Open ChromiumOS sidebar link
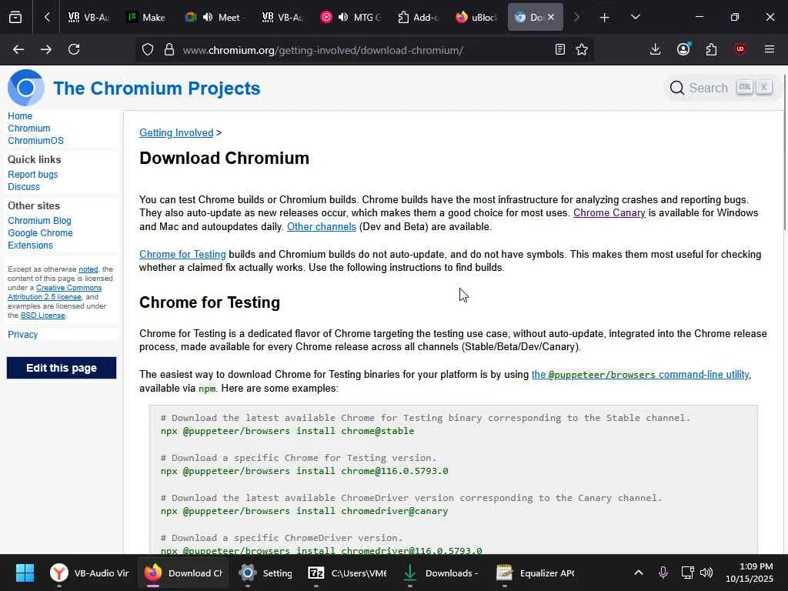Screen dimensions: 788x591 (x=35, y=141)
